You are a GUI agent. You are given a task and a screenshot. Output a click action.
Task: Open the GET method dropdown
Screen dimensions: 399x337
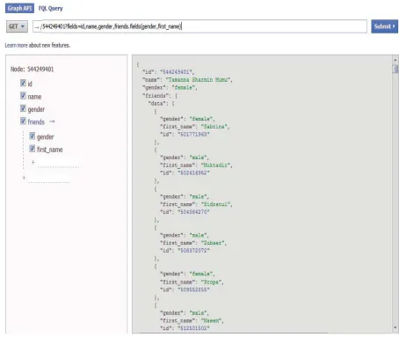point(17,26)
